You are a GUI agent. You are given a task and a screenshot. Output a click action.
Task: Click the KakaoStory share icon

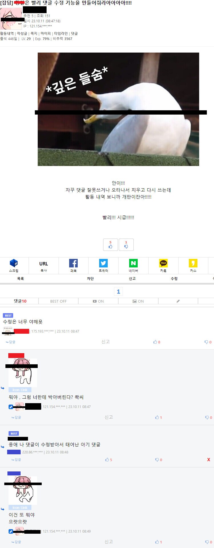pyautogui.click(x=193, y=263)
